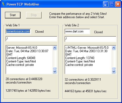Click the scrollbar thumb in Web Site 1 box
This screenshot has height=103, width=122.
point(55,68)
